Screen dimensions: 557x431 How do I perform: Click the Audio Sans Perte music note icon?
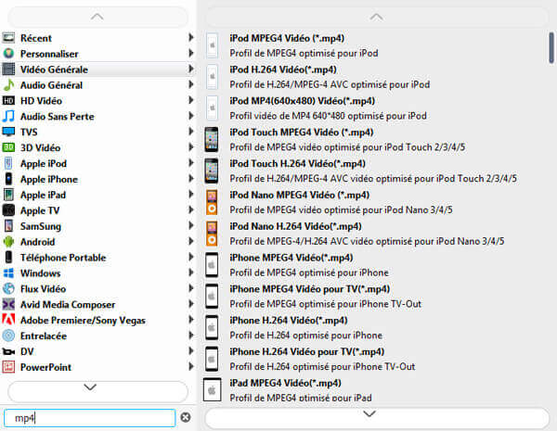click(x=8, y=117)
